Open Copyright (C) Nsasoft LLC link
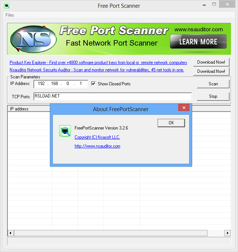The height and width of the screenshot is (252, 238). (x=97, y=137)
